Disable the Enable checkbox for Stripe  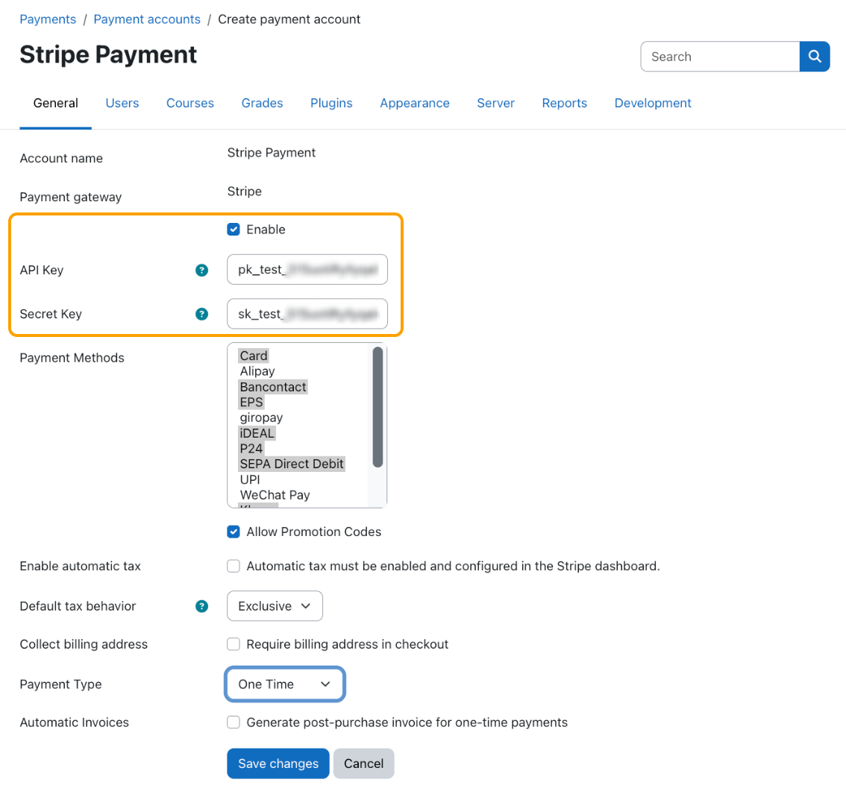coord(234,229)
